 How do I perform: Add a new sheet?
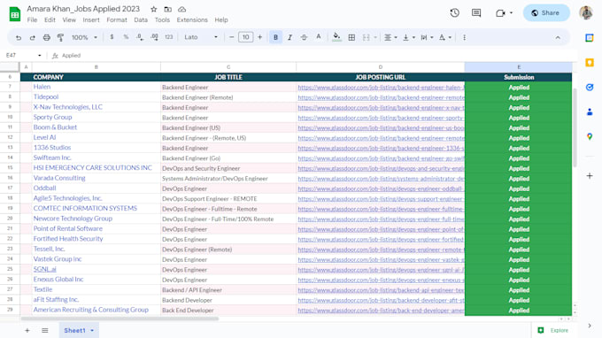point(27,330)
